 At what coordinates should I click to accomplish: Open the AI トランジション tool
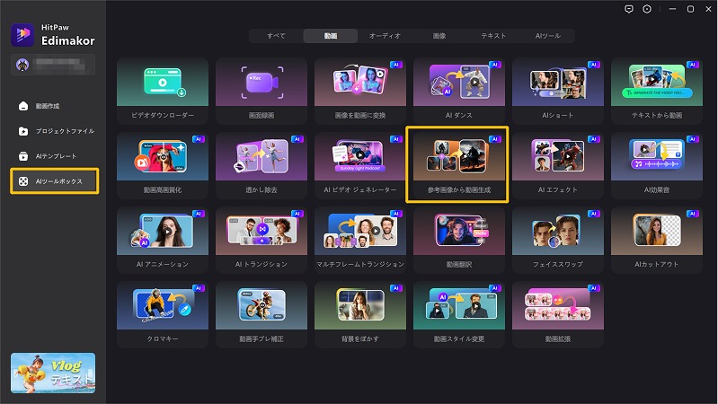coord(261,240)
